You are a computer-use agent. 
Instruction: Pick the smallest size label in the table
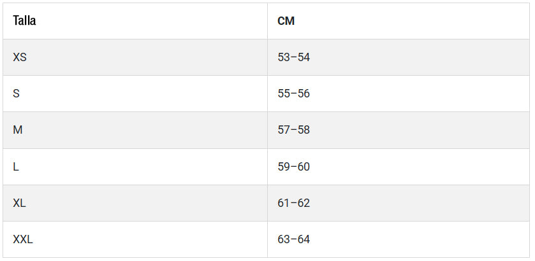click(x=20, y=57)
